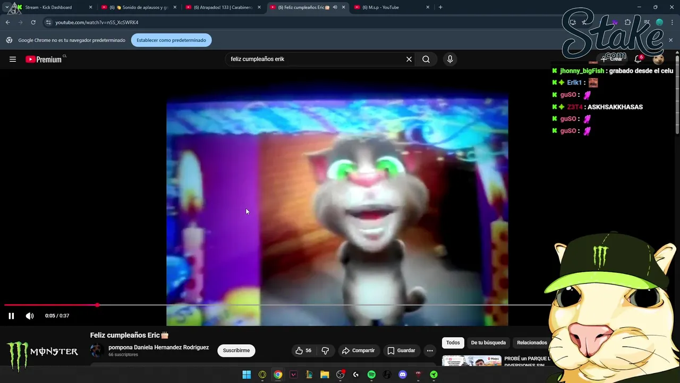Image resolution: width=680 pixels, height=383 pixels.
Task: Open Spotify from the taskbar
Action: coord(371,374)
